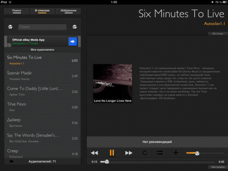Click the 0:13 elapsed time label
This screenshot has width=228, height=171.
click(94, 162)
